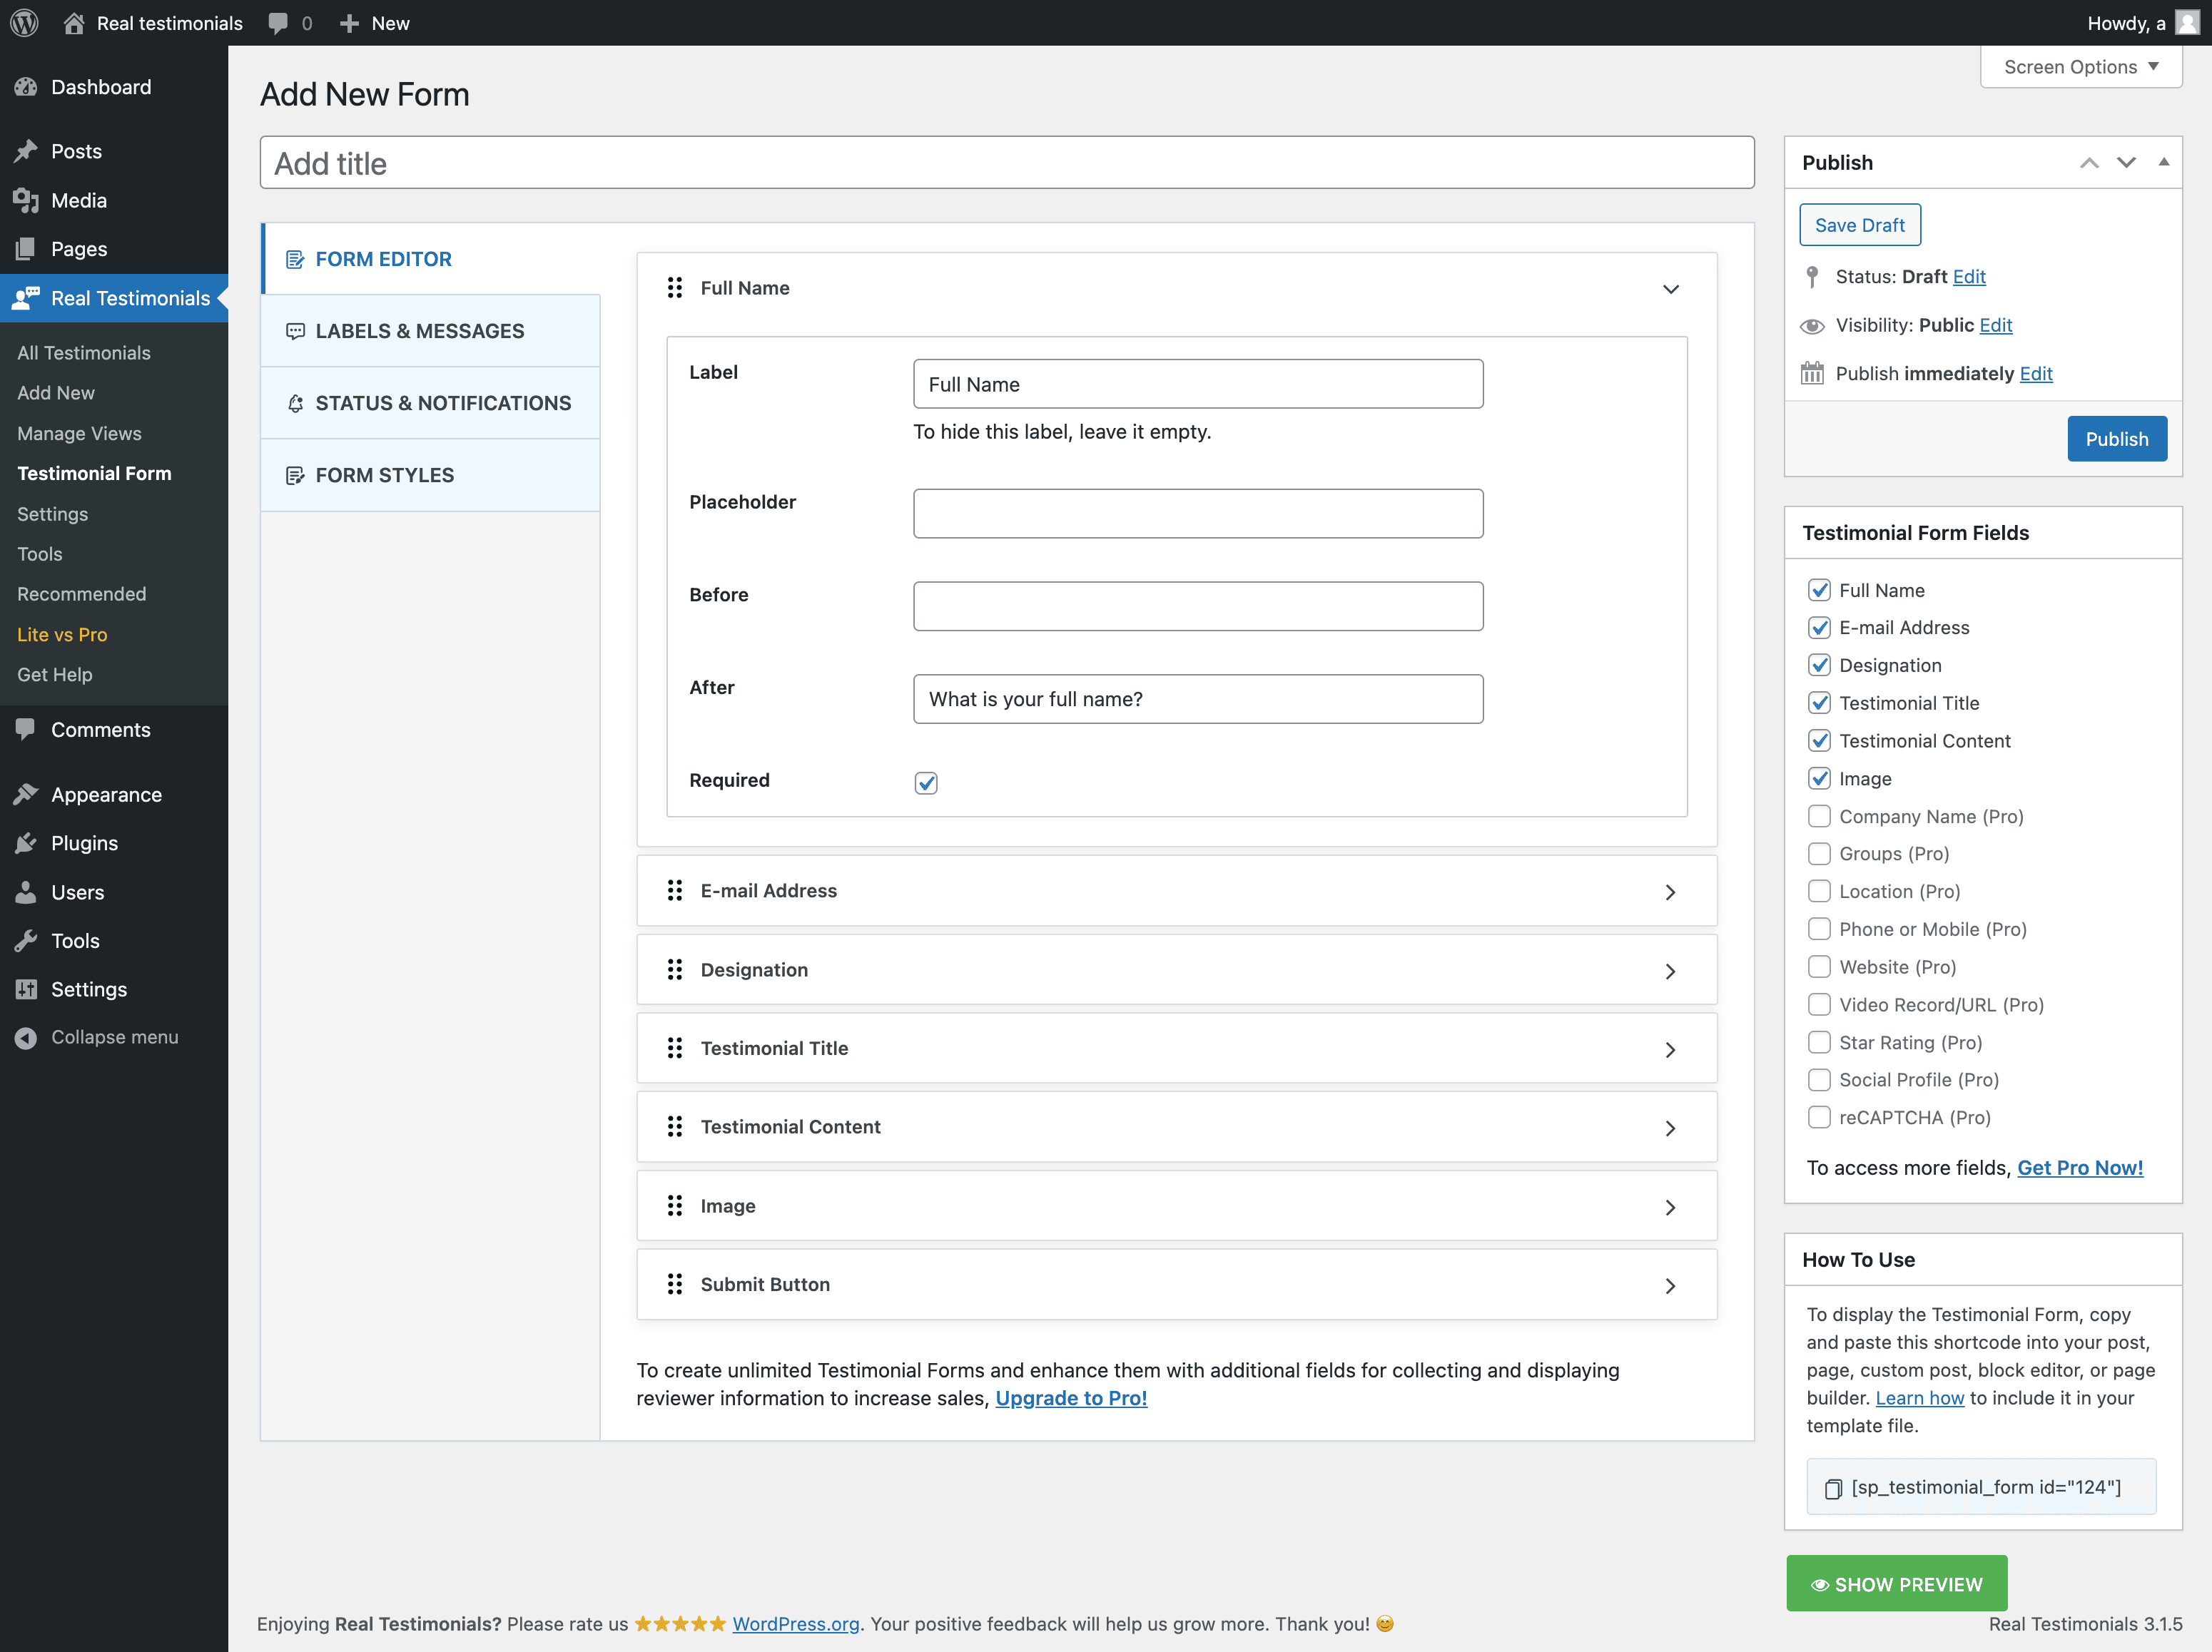This screenshot has height=1652, width=2212.
Task: Check the Company Name (Pro) checkbox
Action: (x=1819, y=817)
